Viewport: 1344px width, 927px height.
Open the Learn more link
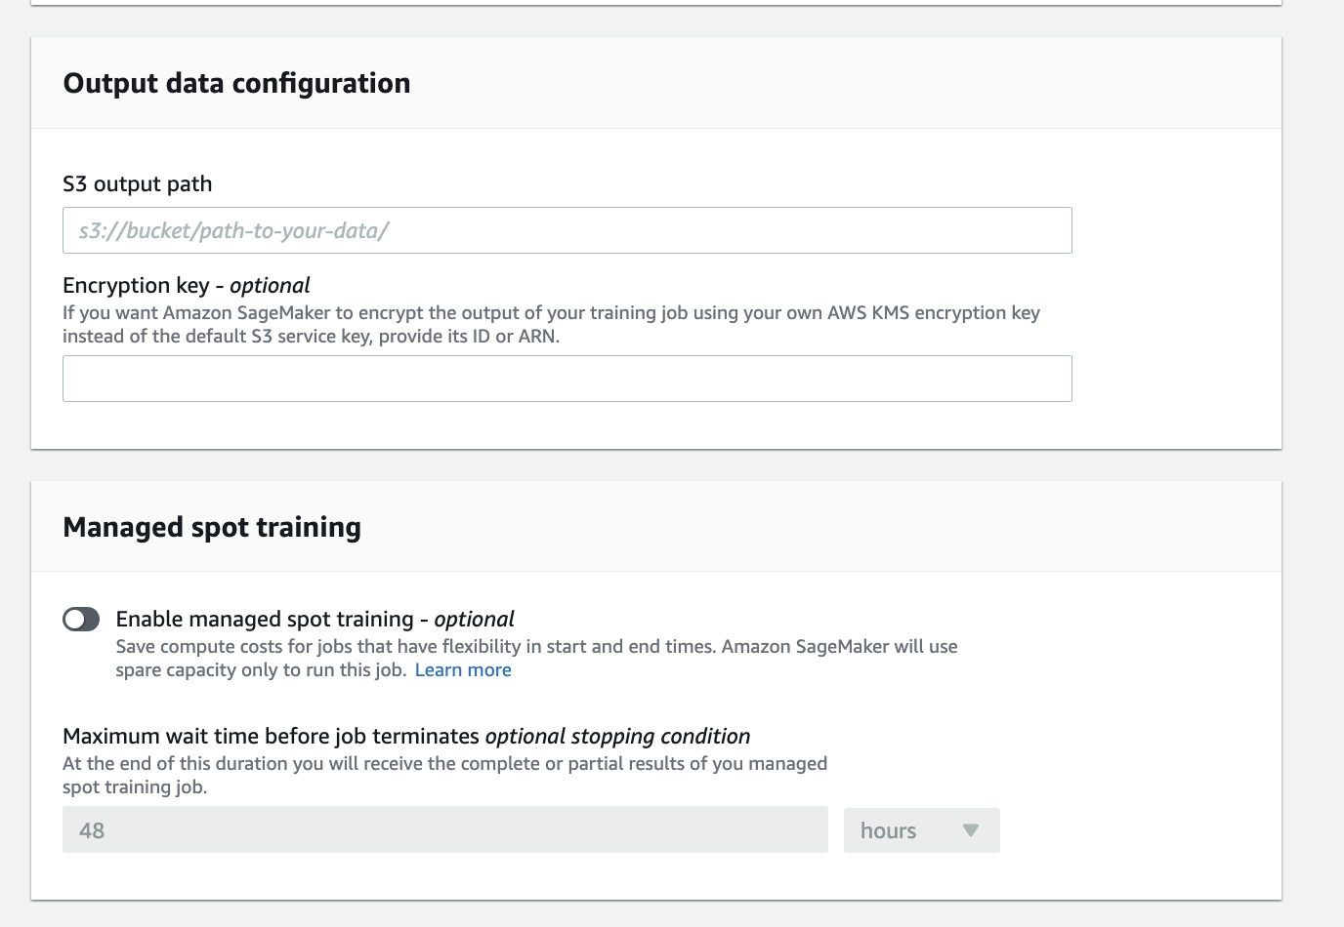pyautogui.click(x=463, y=670)
